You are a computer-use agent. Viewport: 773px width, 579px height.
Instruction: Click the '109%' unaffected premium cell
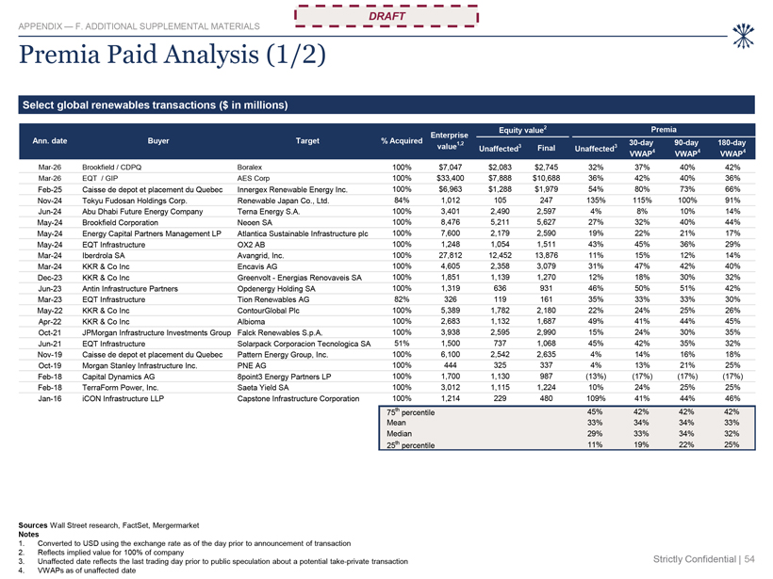click(596, 399)
